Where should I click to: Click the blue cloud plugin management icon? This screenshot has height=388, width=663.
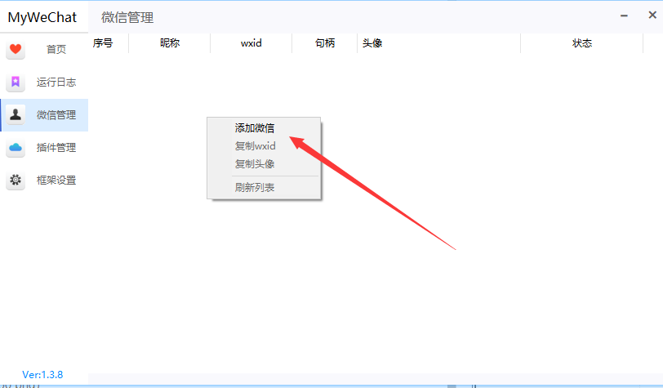coord(16,147)
